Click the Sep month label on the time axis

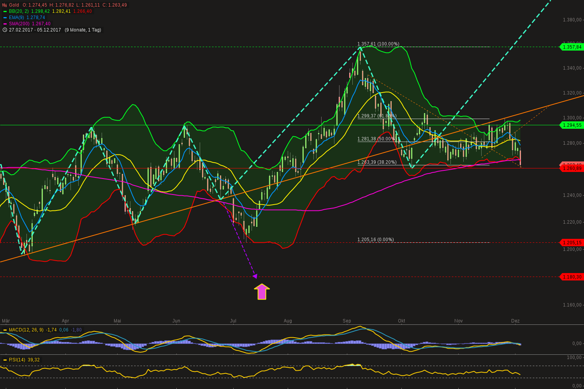pos(347,321)
